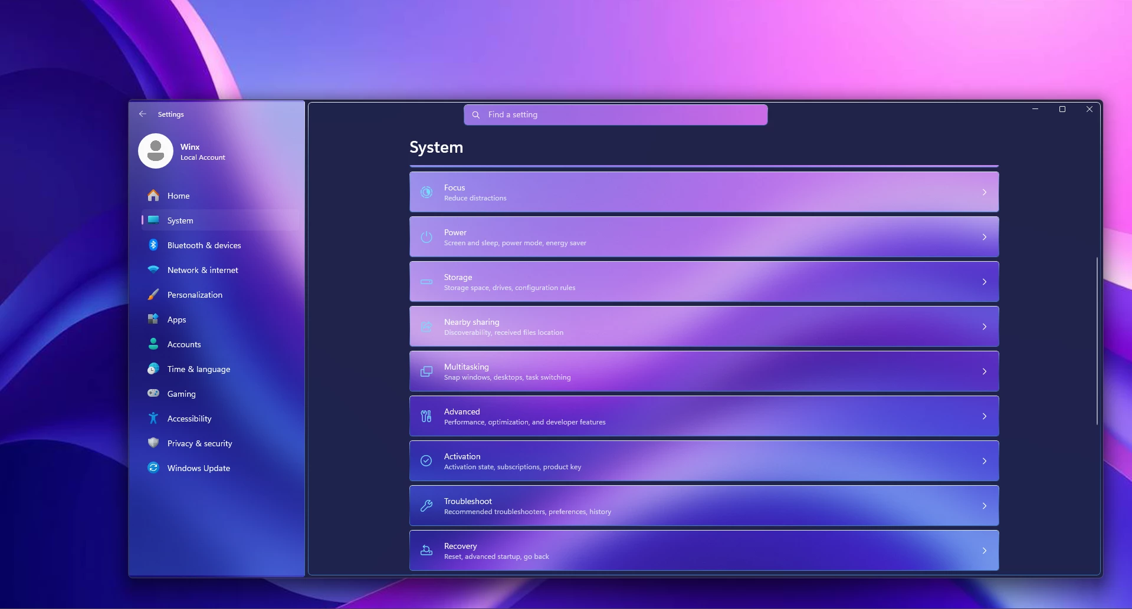The width and height of the screenshot is (1132, 609).
Task: Open the Recovery heading text
Action: click(x=461, y=546)
